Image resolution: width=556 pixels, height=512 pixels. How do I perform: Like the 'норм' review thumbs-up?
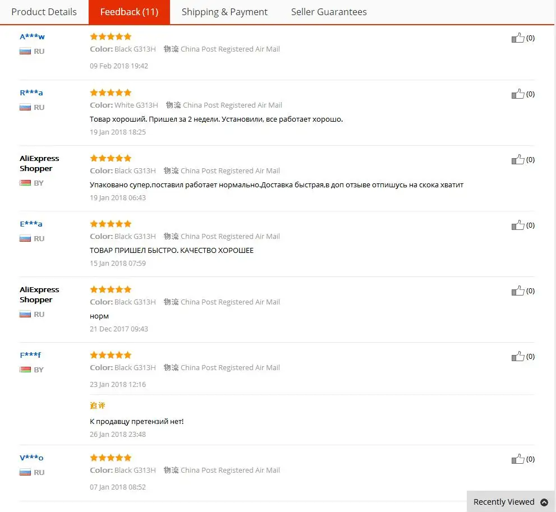click(518, 290)
